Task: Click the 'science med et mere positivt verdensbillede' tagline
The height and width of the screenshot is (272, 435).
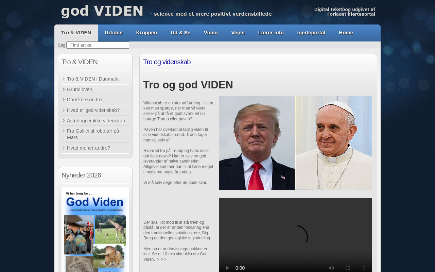Action: [213, 14]
